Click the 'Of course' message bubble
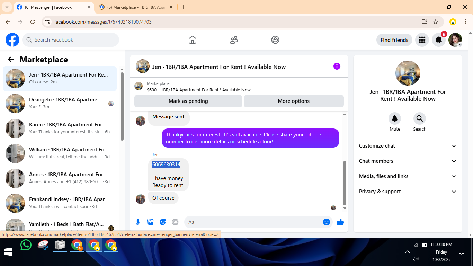 [x=163, y=198]
